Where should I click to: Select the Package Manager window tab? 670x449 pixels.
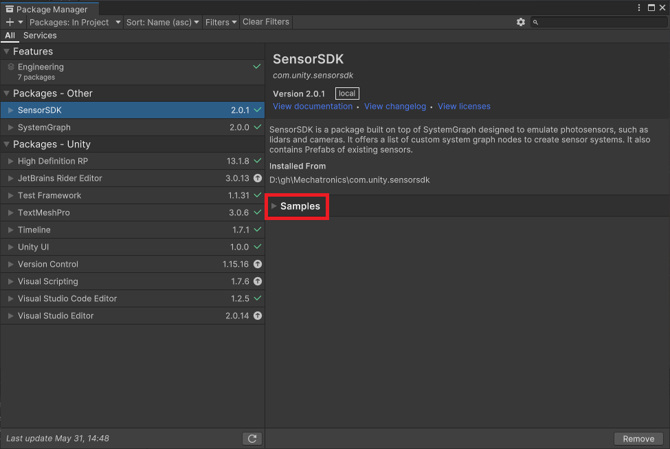[x=49, y=9]
